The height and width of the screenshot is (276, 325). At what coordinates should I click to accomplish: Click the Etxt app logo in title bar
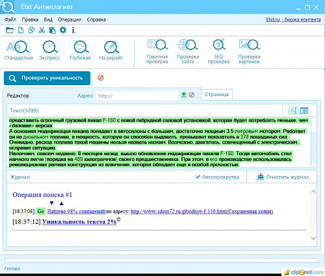click(x=7, y=7)
